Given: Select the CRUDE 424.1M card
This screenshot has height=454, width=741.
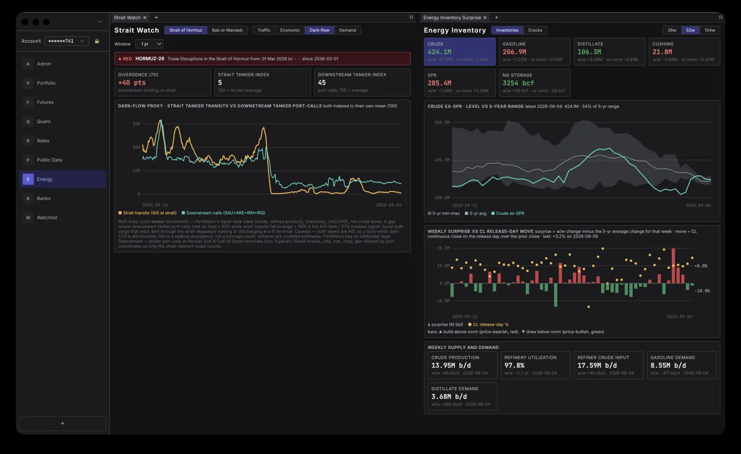Looking at the screenshot, I should tap(460, 52).
